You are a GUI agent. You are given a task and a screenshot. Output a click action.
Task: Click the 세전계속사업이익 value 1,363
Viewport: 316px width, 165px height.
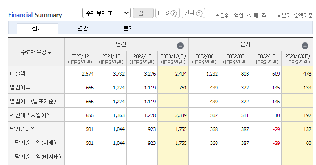pos(119,115)
